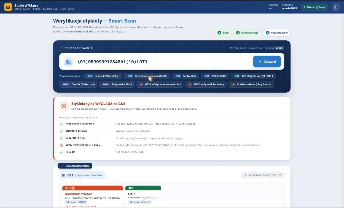The width and height of the screenshot is (344, 208).
Task: Click the scan frame icon beside POLE SKANOWANIA
Action: tap(61, 48)
